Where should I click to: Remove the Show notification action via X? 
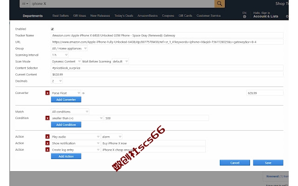tap(47, 143)
